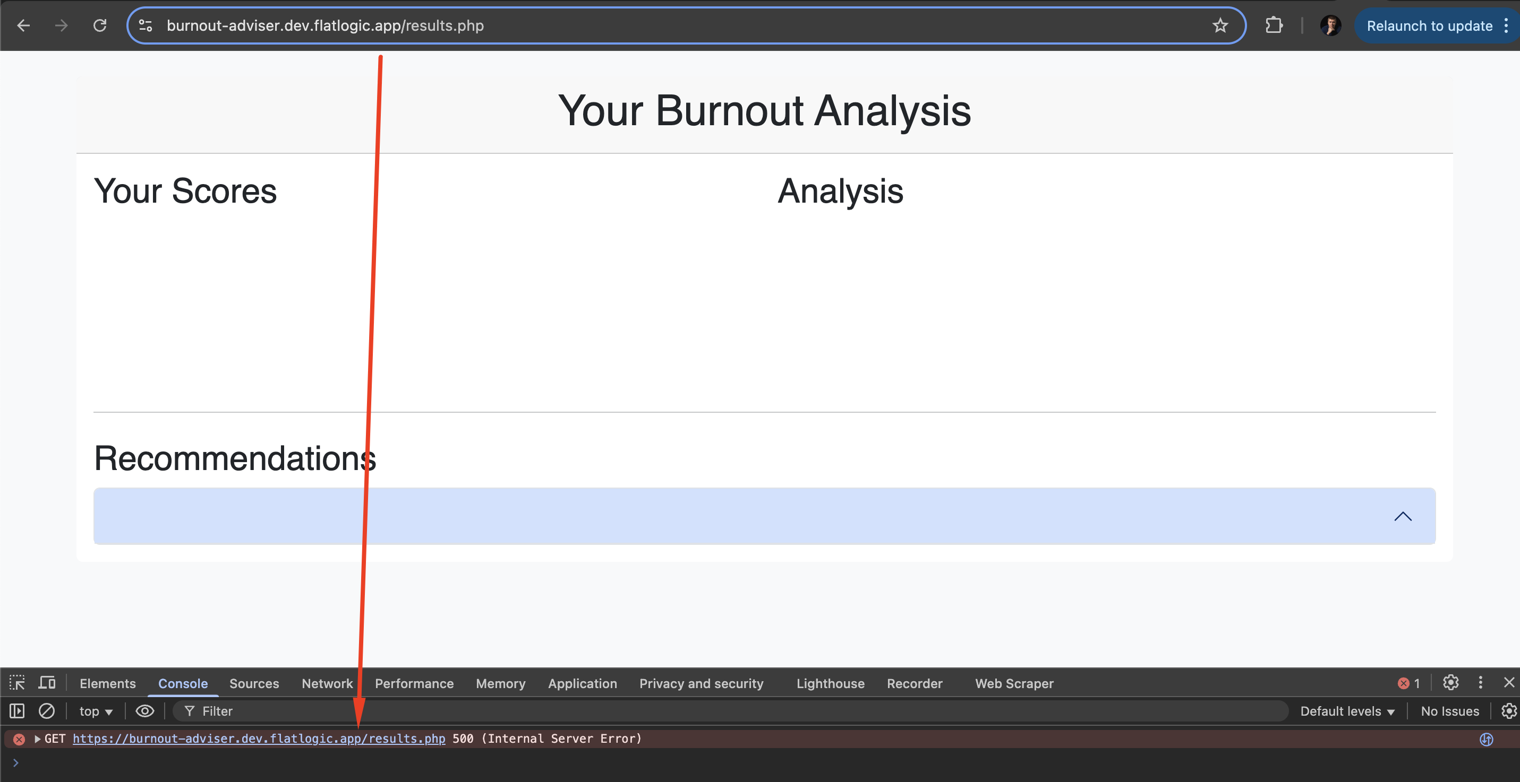
Task: Bookmark page with star icon
Action: click(1219, 25)
